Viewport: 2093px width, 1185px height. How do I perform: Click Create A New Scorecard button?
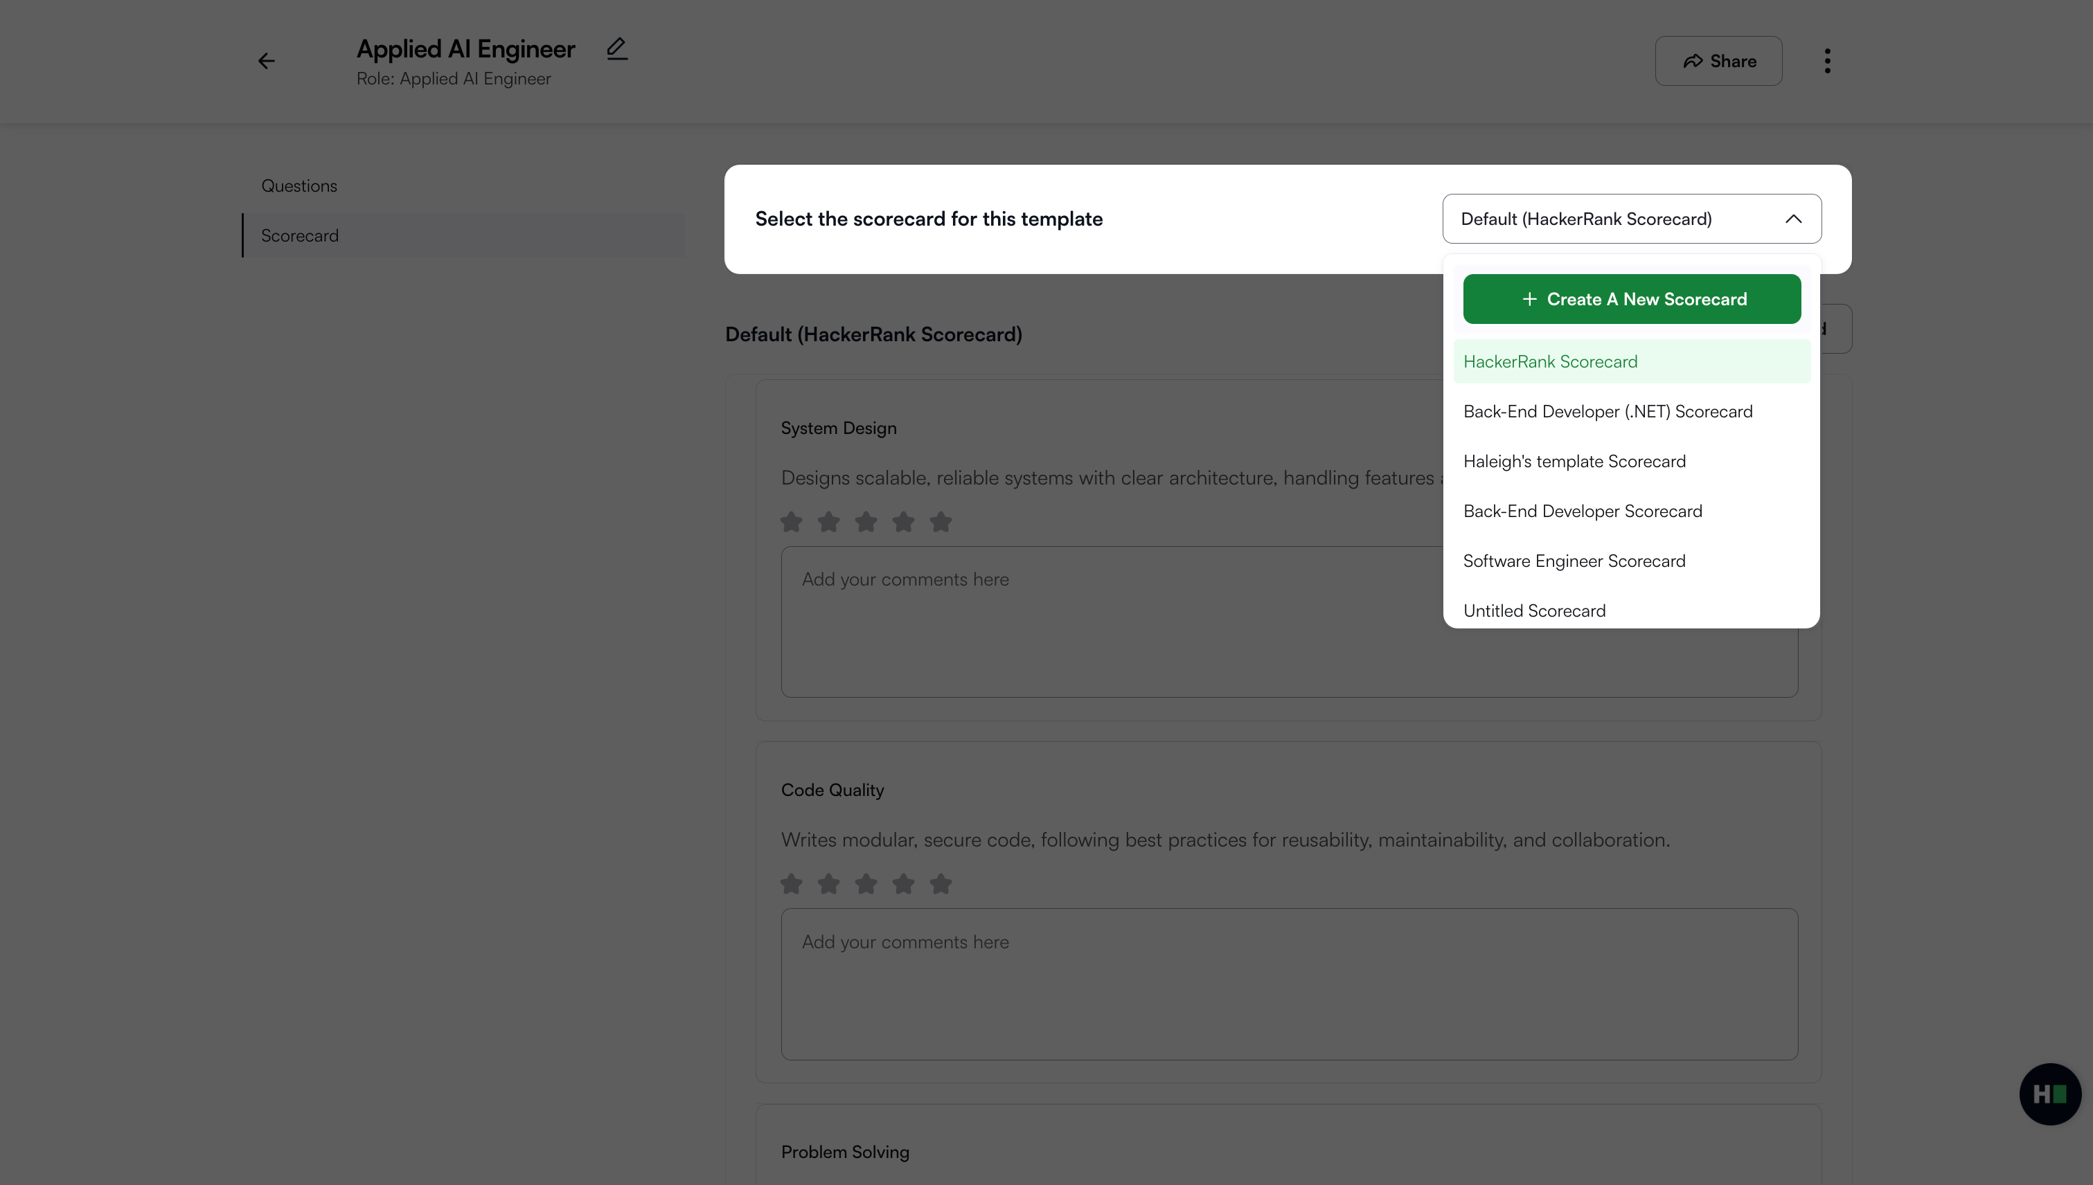[1631, 299]
